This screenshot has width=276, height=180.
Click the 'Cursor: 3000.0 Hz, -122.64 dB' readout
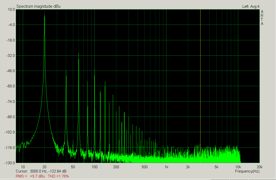click(x=41, y=171)
